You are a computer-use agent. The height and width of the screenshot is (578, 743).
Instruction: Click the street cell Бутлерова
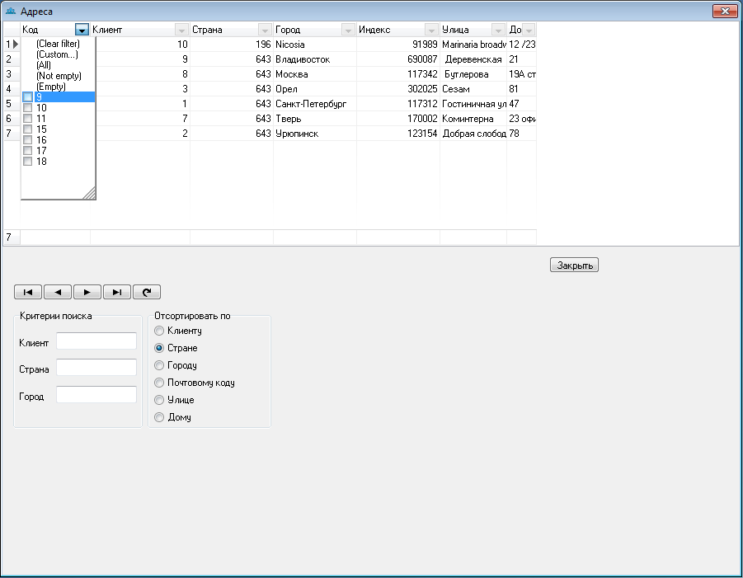pos(473,74)
